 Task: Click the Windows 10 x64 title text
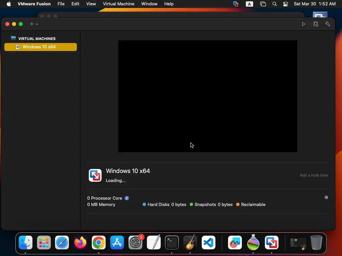[x=128, y=171]
